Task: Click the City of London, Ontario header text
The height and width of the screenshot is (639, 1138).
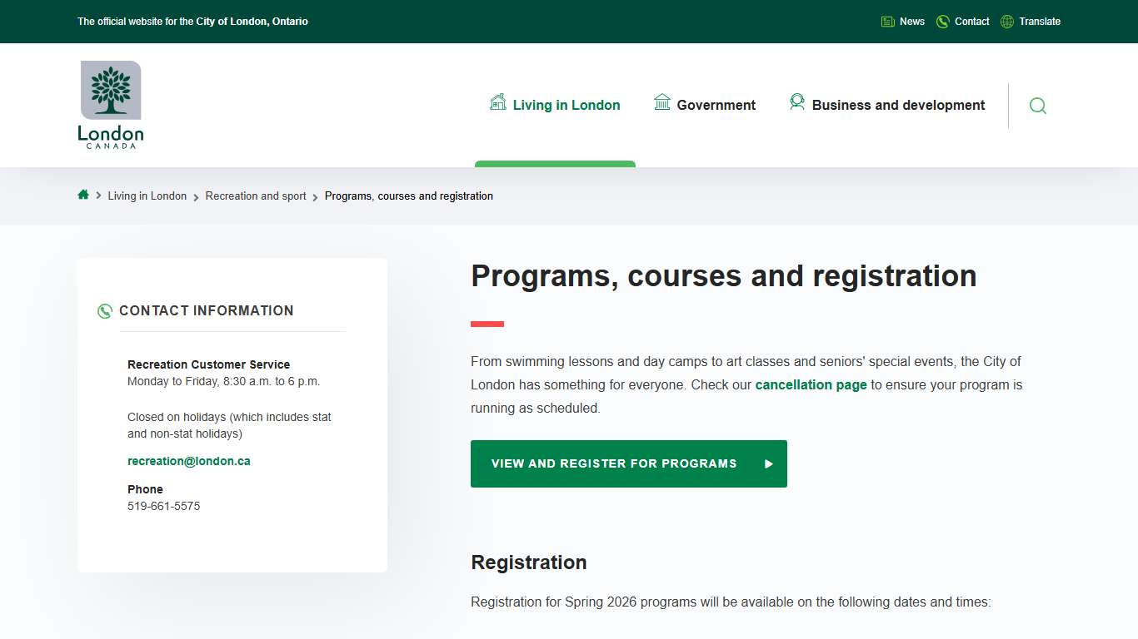Action: click(x=250, y=22)
